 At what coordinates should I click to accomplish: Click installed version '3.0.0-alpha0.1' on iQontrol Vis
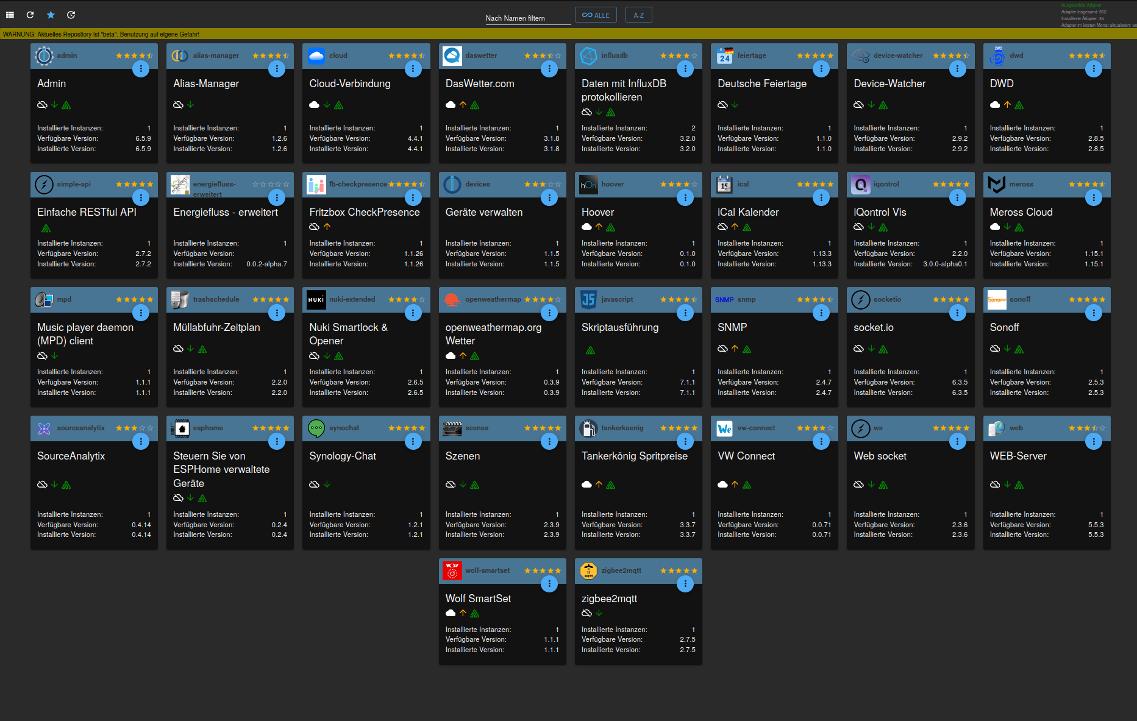tap(945, 264)
